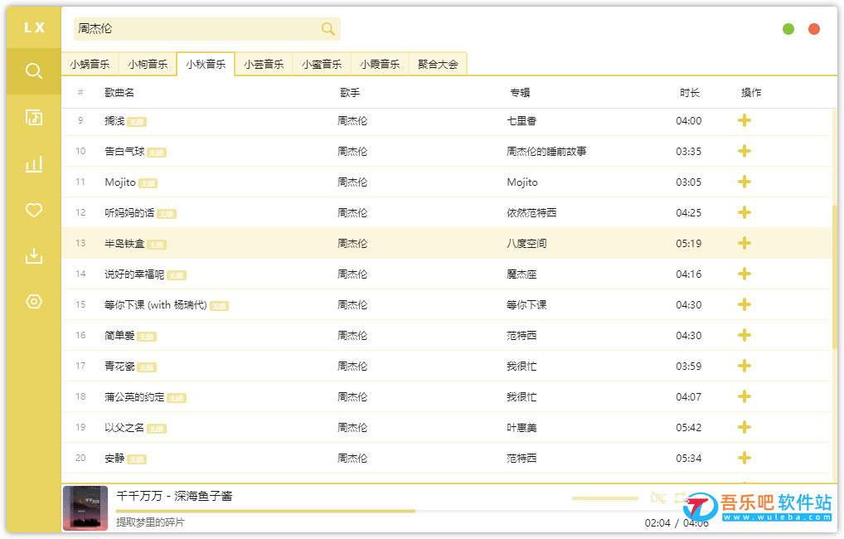Click the plus icon for 青花瓷
This screenshot has width=844, height=539.
(x=744, y=366)
